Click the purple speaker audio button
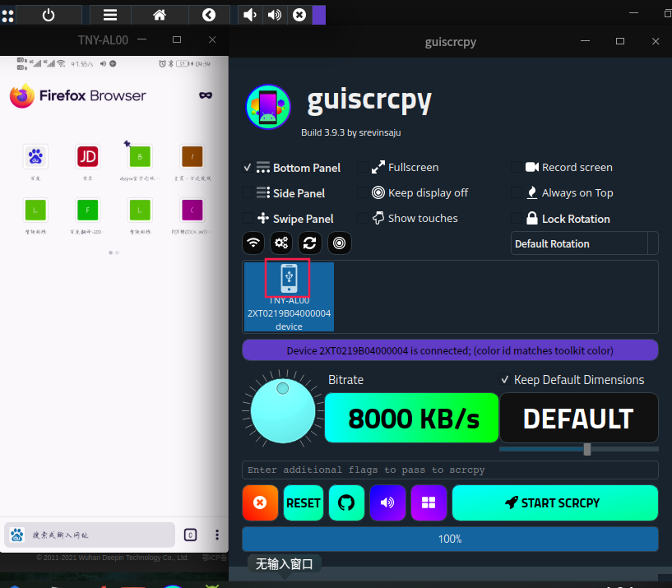The image size is (672, 588). click(x=387, y=502)
